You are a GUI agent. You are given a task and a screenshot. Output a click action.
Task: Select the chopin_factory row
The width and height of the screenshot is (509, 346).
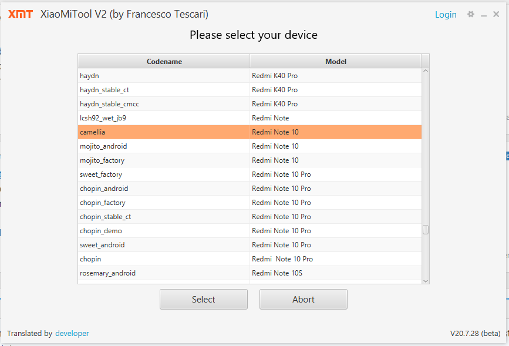click(250, 203)
